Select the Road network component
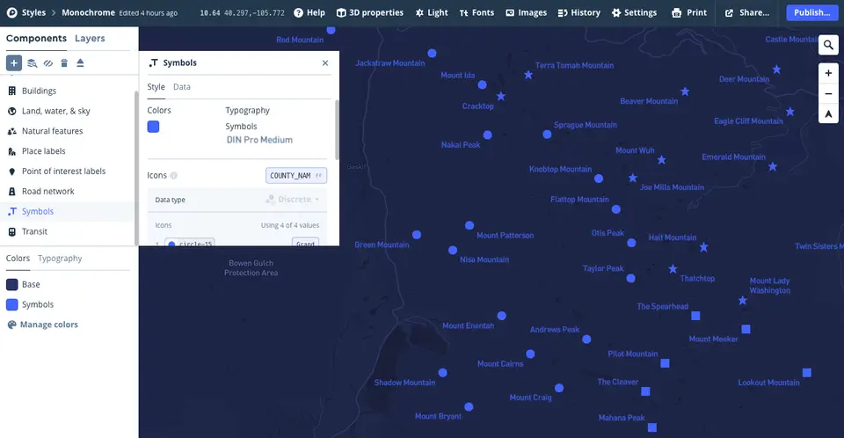This screenshot has width=844, height=438. pos(47,191)
